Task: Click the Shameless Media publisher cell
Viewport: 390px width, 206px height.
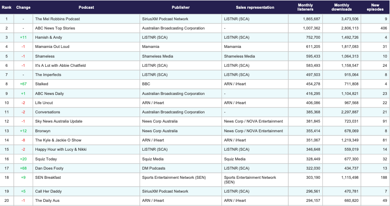Action: tap(157, 56)
